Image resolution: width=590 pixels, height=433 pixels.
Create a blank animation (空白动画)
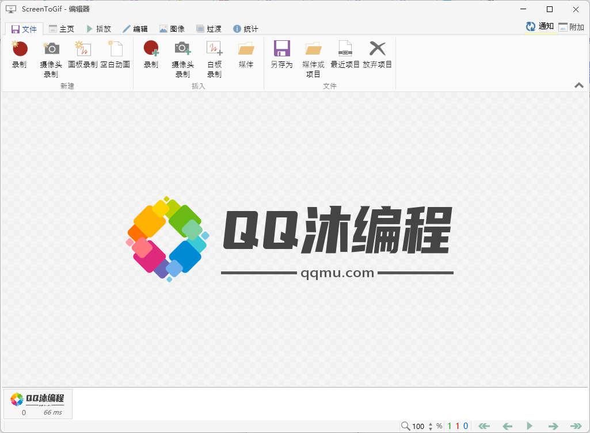point(115,55)
